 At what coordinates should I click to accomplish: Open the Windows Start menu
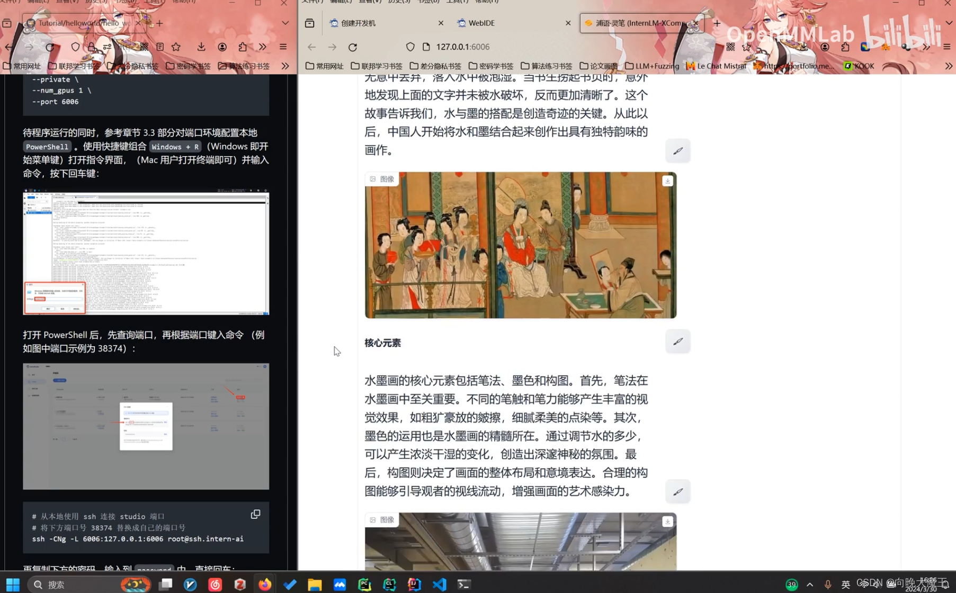[x=13, y=584]
